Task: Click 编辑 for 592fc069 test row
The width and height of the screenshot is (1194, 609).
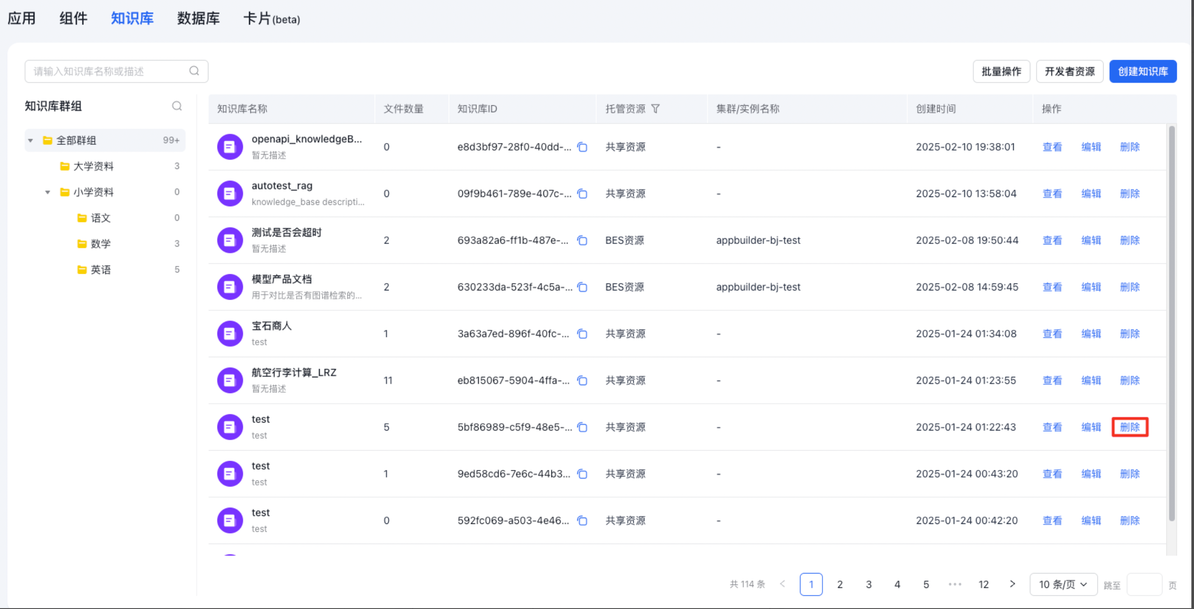Action: (x=1091, y=520)
